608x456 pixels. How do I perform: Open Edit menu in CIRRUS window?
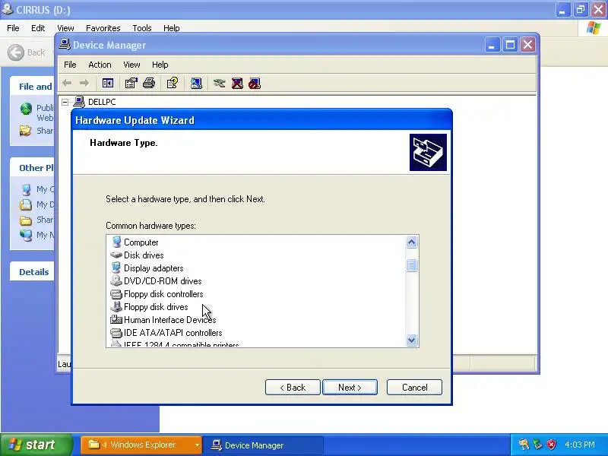tap(38, 28)
